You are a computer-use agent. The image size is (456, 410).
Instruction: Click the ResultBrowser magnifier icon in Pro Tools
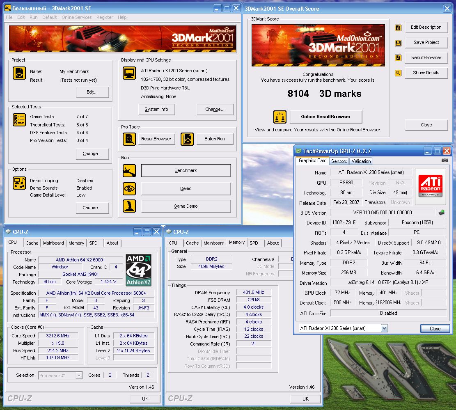[x=129, y=139]
